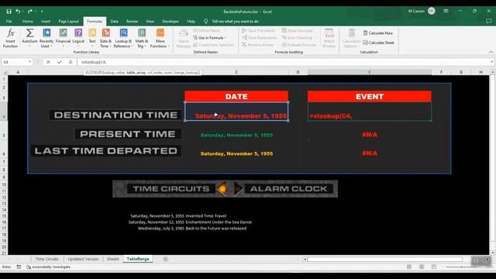Click column C header

click(236, 72)
